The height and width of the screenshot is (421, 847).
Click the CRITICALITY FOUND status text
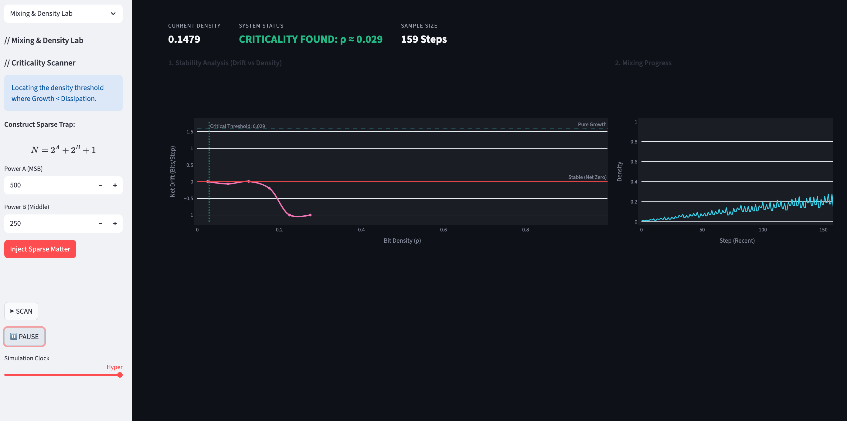(x=310, y=39)
